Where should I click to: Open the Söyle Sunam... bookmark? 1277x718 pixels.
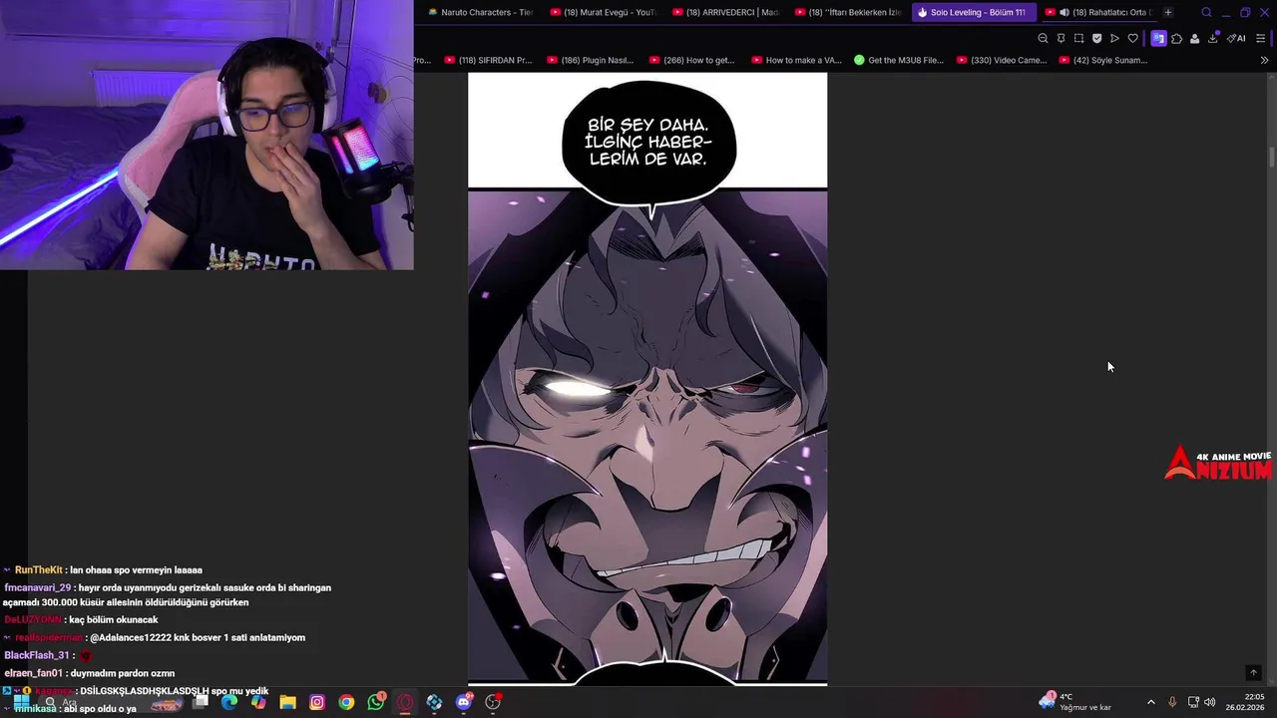tap(1102, 60)
